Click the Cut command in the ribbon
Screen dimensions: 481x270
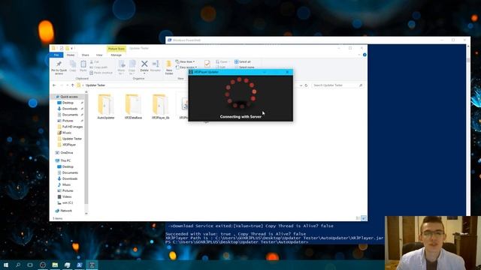(x=95, y=61)
